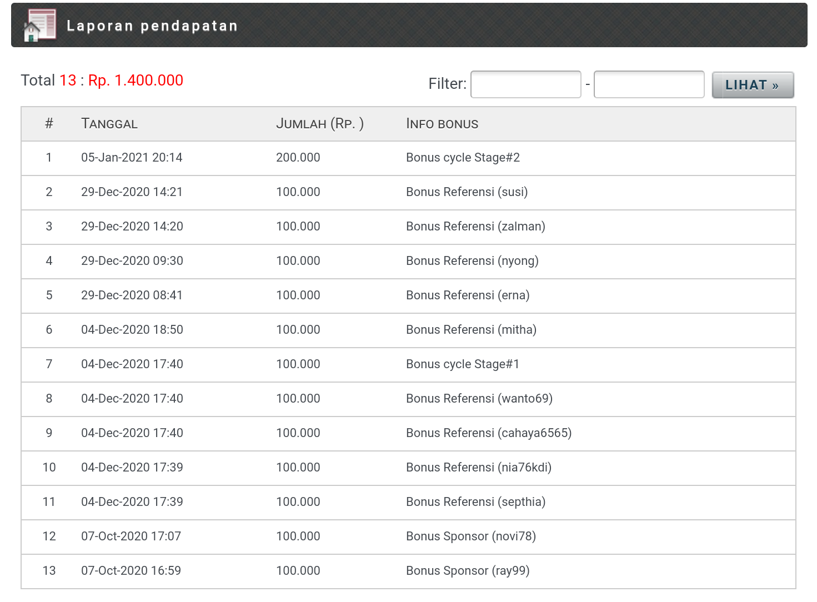Viewport: 817px width, 602px height.
Task: Click Bonus Referensi (zalman)
Action: click(475, 227)
